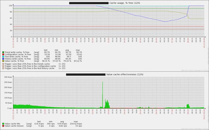Click the "50 Kvps" y-axis label
The width and height of the screenshot is (209, 130).
[x=9, y=103]
